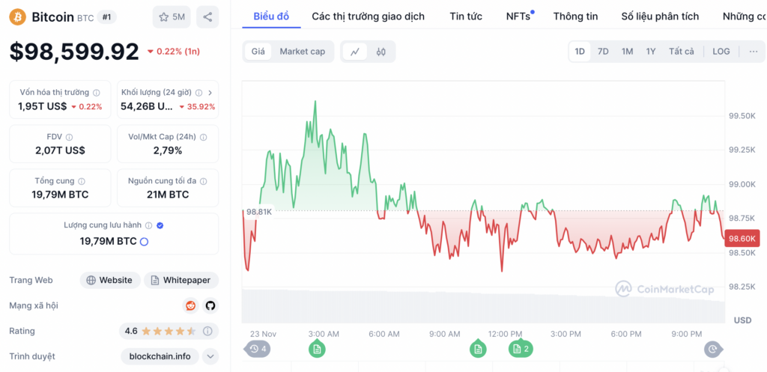Toggle the LOG scale option
The width and height of the screenshot is (767, 372).
[721, 52]
